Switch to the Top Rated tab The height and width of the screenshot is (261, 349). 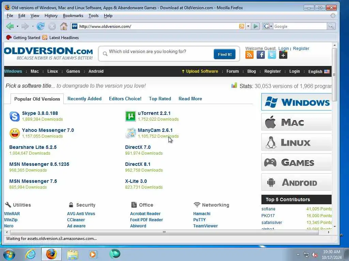click(160, 99)
